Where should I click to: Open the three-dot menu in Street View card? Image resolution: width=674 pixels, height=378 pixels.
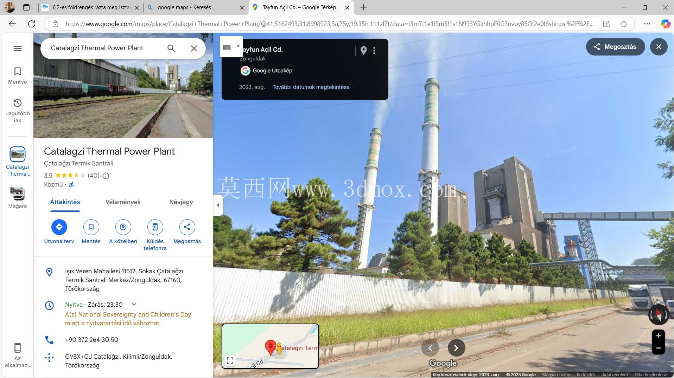pos(374,51)
